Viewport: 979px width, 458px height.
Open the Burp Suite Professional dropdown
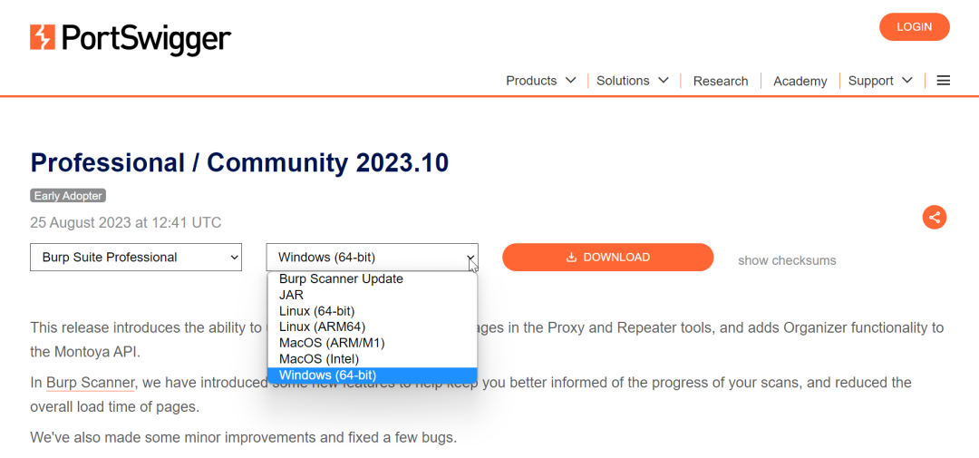[135, 258]
